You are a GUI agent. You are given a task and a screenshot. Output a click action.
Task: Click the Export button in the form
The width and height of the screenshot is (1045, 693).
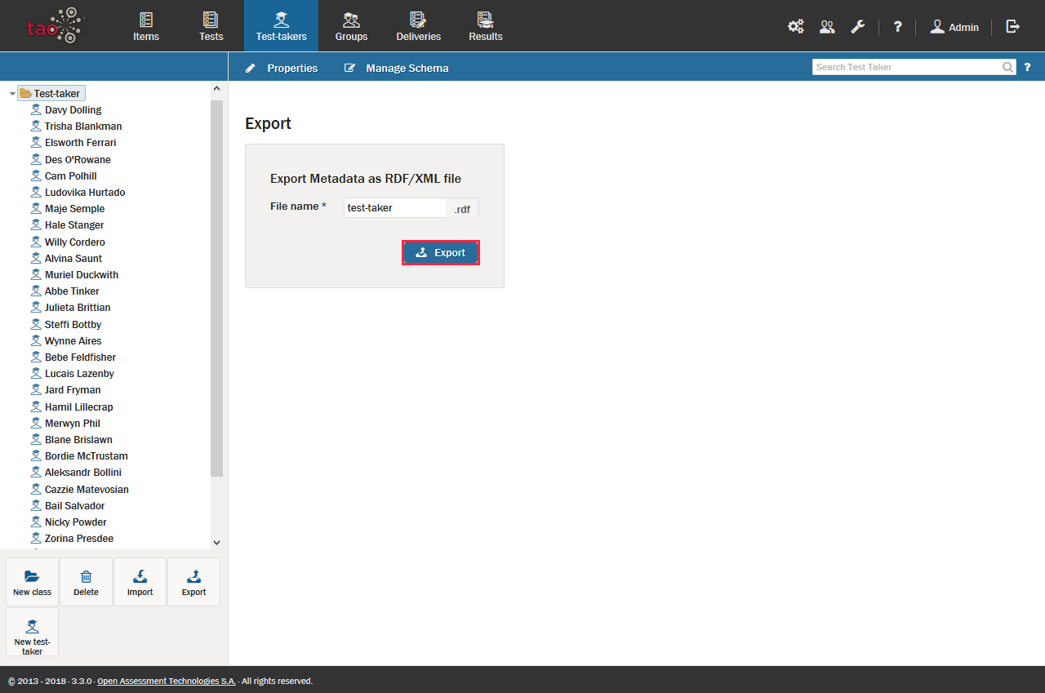pos(440,252)
